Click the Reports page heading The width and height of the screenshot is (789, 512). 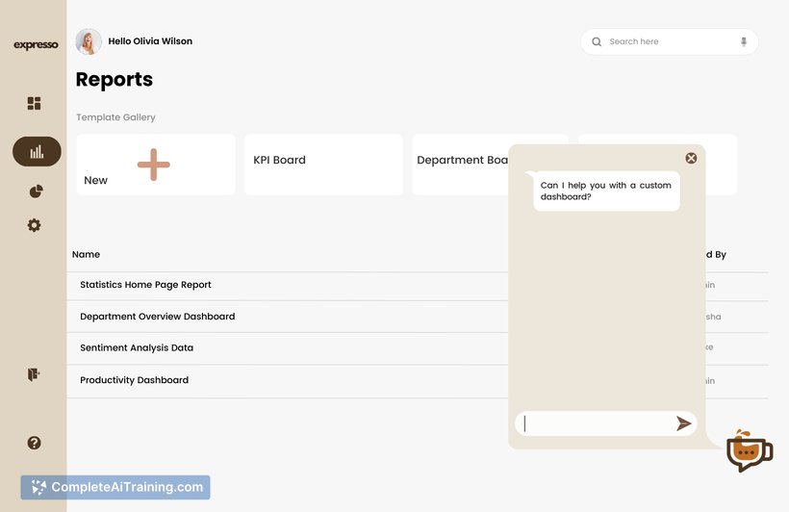pos(115,80)
